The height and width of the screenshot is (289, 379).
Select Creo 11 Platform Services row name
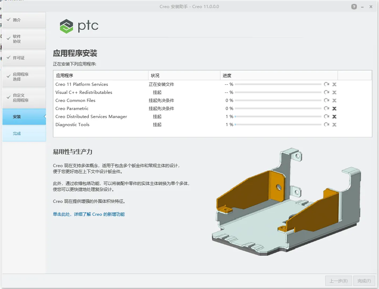pos(82,84)
